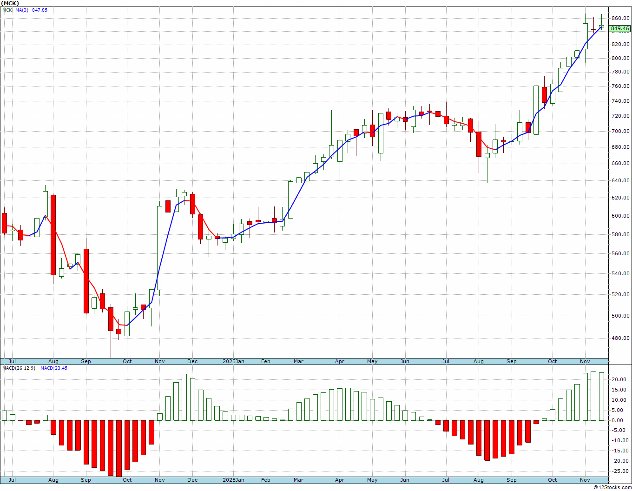632x491 pixels.
Task: Click the MACD(26,12,9) indicator label
Action: [18, 368]
